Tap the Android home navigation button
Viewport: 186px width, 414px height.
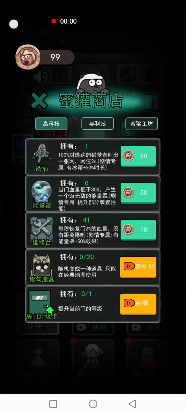click(93, 404)
